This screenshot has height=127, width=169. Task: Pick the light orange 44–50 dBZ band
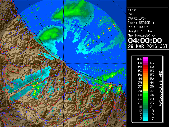pos(145,79)
